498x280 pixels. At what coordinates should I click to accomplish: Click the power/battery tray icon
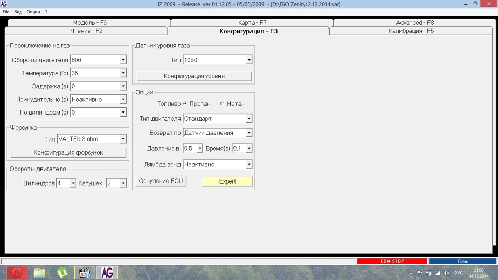coord(429,273)
